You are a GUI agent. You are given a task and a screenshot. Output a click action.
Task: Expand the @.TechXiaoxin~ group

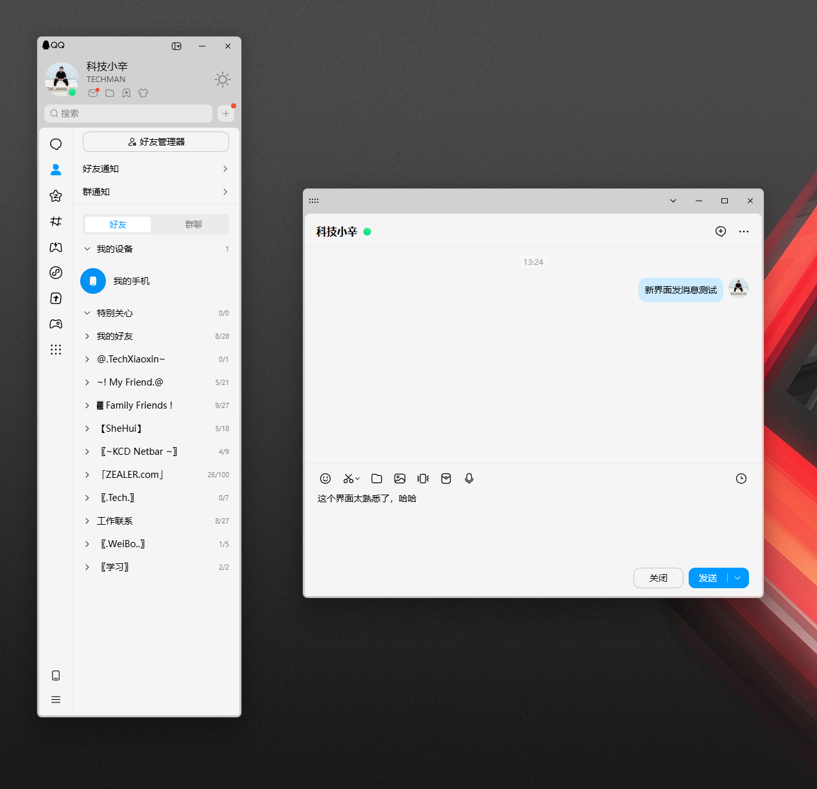87,359
